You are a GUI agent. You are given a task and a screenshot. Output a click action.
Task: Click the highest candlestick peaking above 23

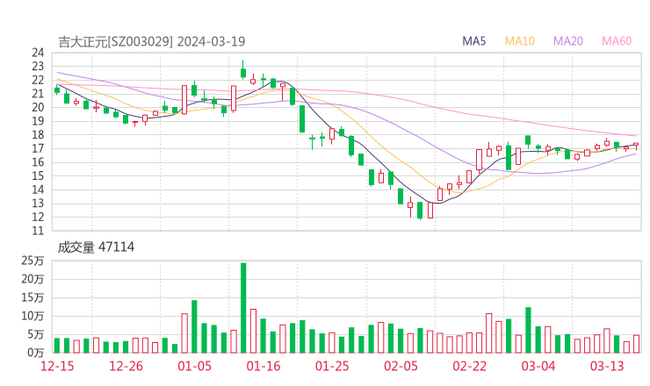point(243,69)
